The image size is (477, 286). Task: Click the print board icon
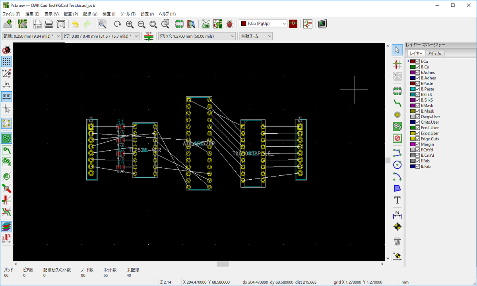(49, 24)
